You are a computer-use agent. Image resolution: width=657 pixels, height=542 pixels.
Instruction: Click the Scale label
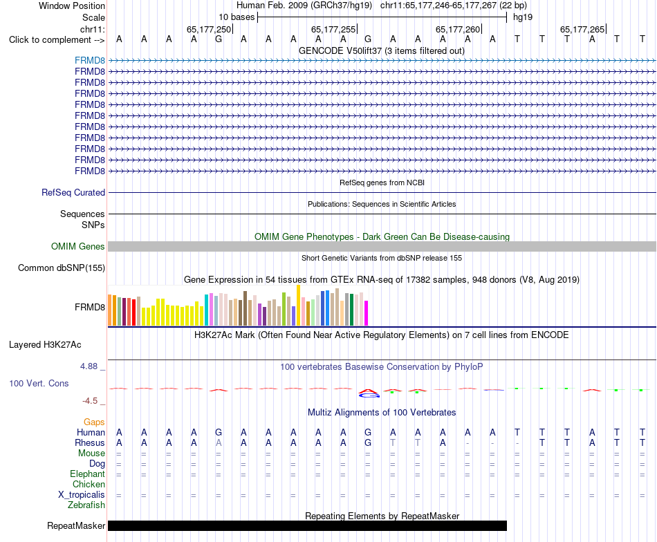point(94,17)
